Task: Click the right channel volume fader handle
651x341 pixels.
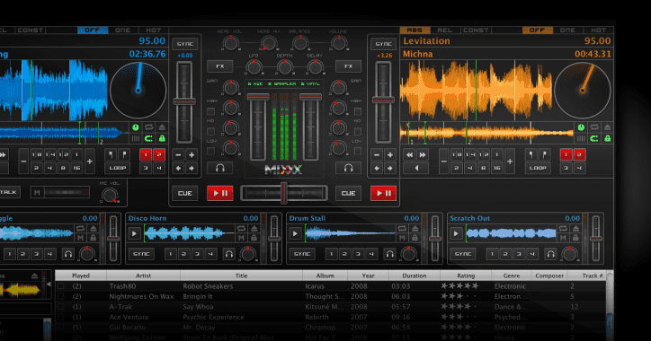Action: coord(310,97)
